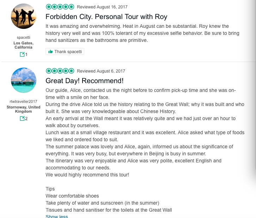This screenshot has width=256, height=218.
Task: Click the five-bubble rating on spacetti's review
Action: click(60, 7)
